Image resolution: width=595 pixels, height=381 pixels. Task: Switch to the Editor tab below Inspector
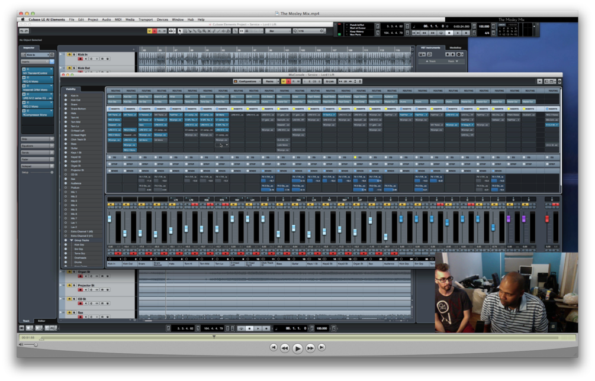pos(41,321)
